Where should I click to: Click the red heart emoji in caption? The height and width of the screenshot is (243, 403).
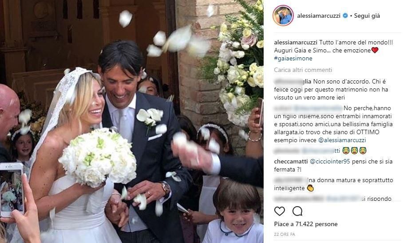(375, 50)
